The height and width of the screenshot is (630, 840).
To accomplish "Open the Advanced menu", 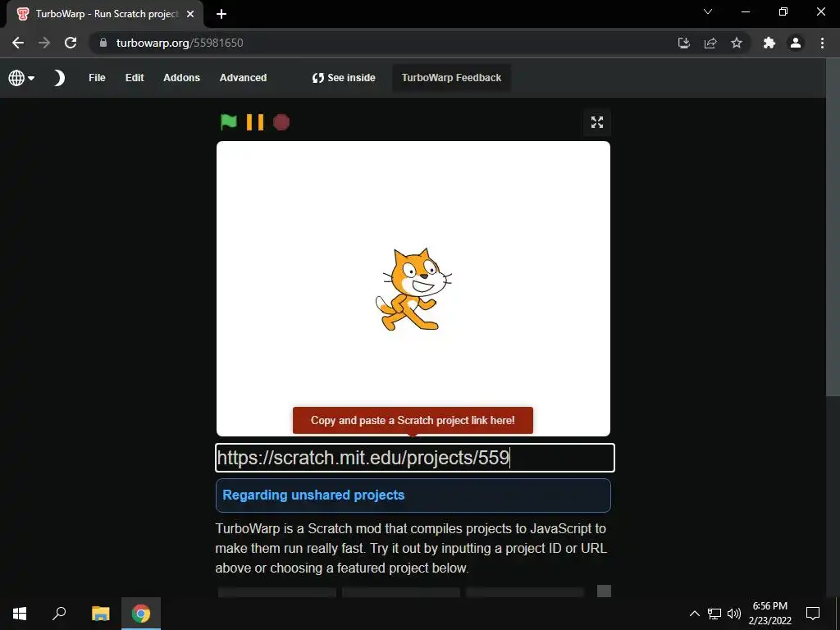I will point(243,78).
